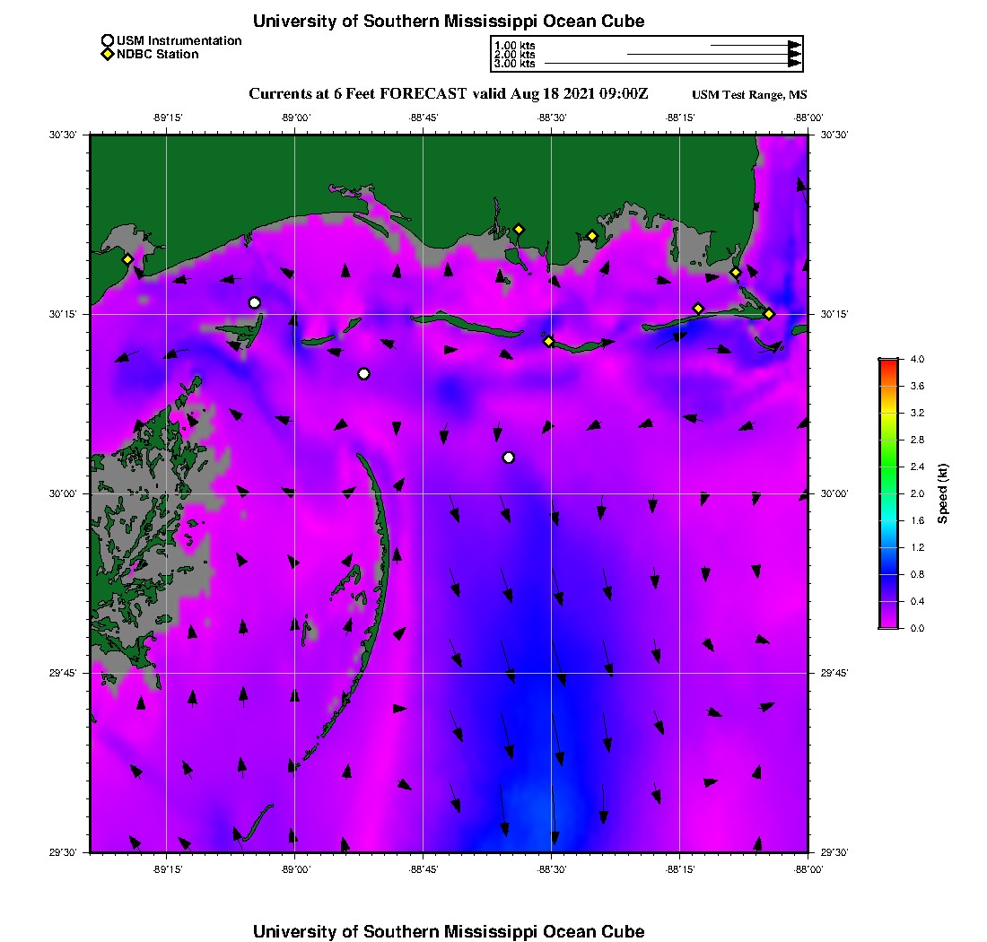This screenshot has width=987, height=942.
Task: Click the USM Instrumentation legend circle icon
Action: 108,41
